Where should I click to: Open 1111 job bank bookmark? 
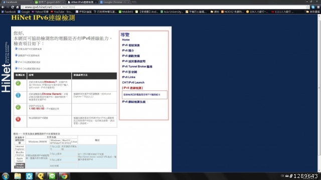click(x=282, y=12)
